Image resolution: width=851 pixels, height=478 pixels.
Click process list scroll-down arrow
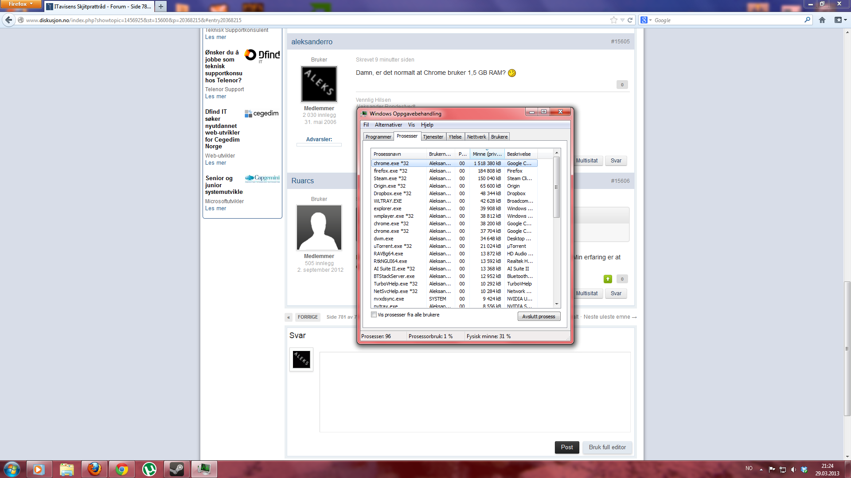coord(557,304)
